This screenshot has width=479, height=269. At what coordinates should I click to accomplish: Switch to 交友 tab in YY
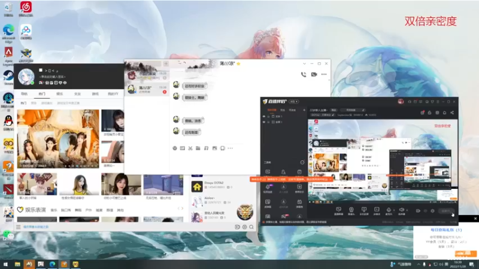pos(77,94)
